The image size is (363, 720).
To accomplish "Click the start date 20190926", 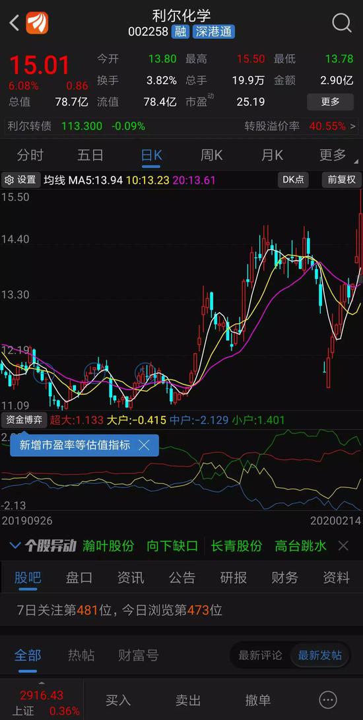I will point(27,521).
